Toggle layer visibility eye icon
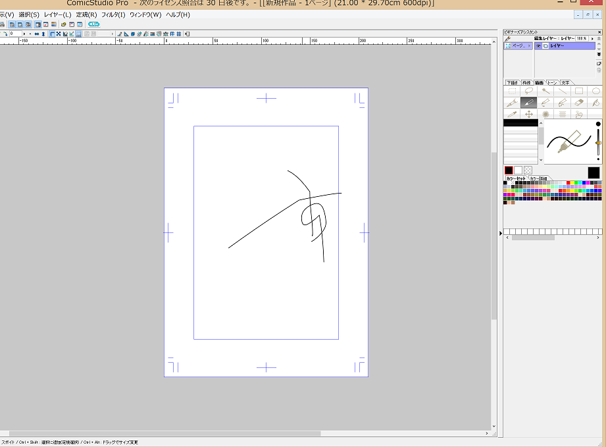Image resolution: width=606 pixels, height=447 pixels. (x=538, y=46)
